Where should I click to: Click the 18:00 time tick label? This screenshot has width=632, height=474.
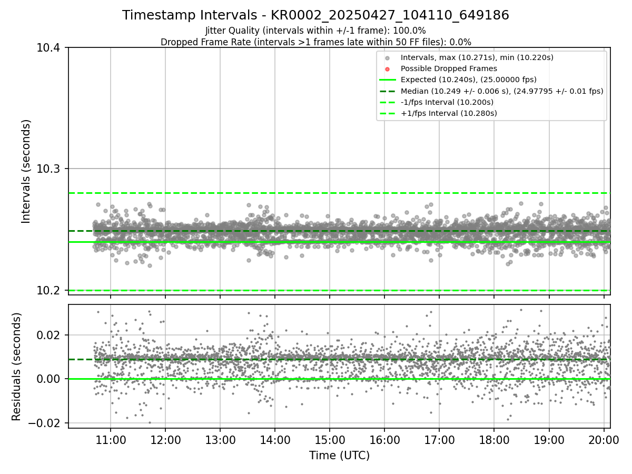tap(494, 440)
